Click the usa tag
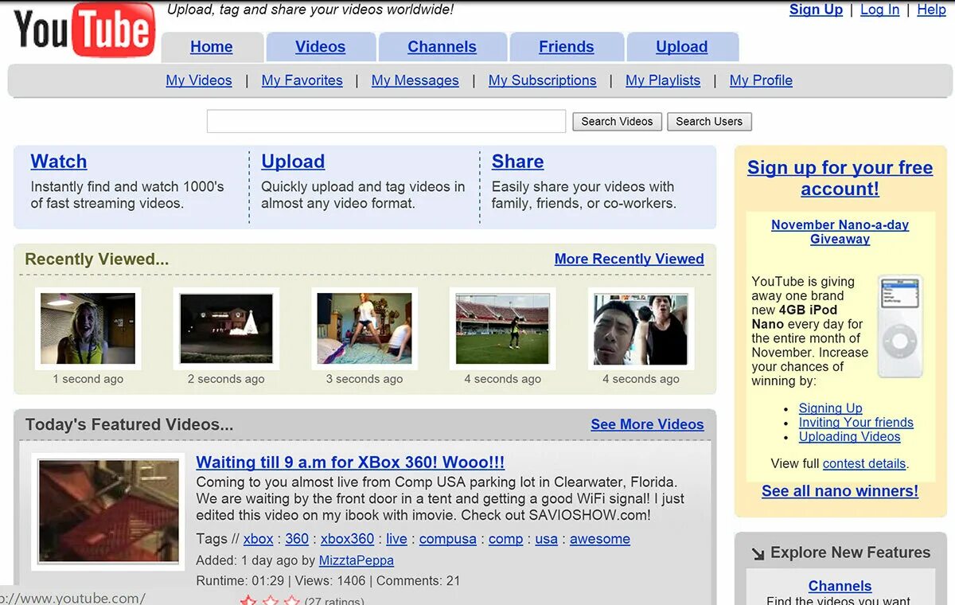955x605 pixels. [547, 539]
